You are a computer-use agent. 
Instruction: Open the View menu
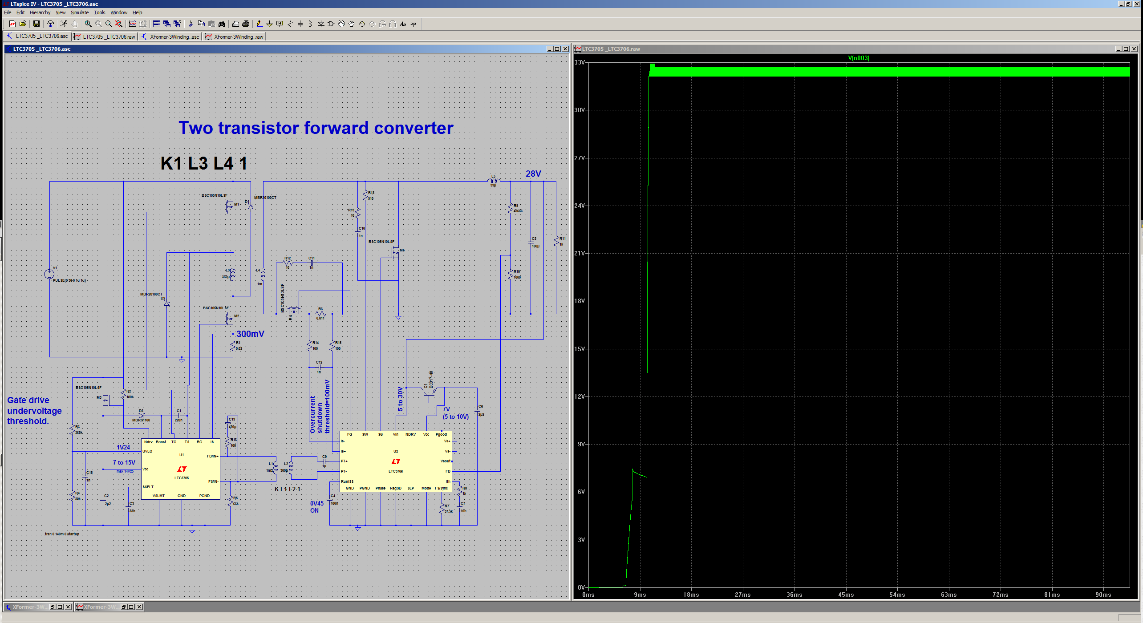coord(61,12)
